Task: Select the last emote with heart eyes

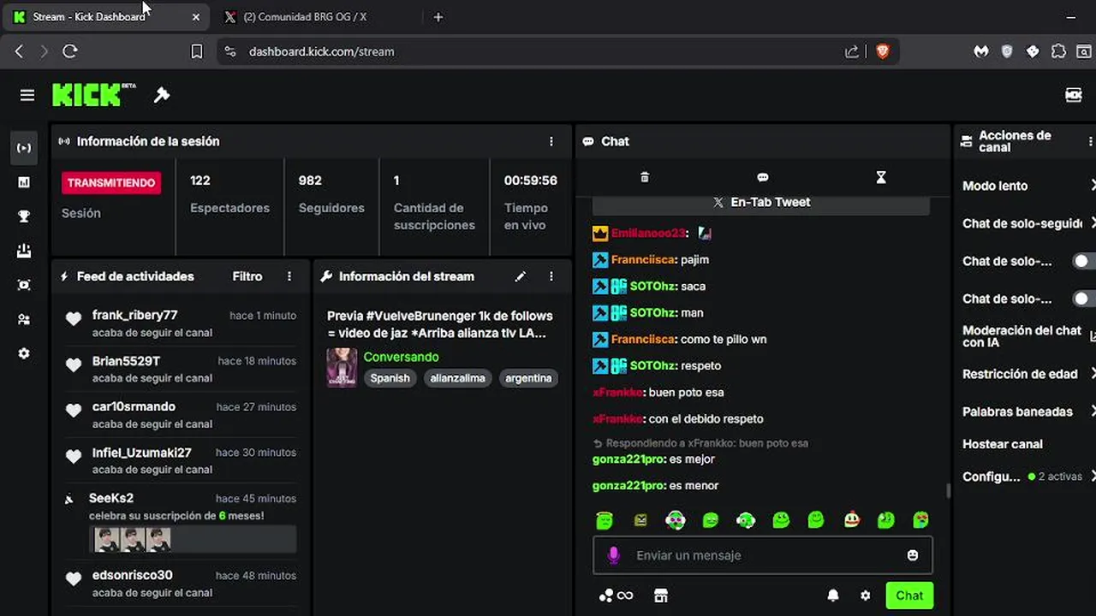Action: (921, 519)
